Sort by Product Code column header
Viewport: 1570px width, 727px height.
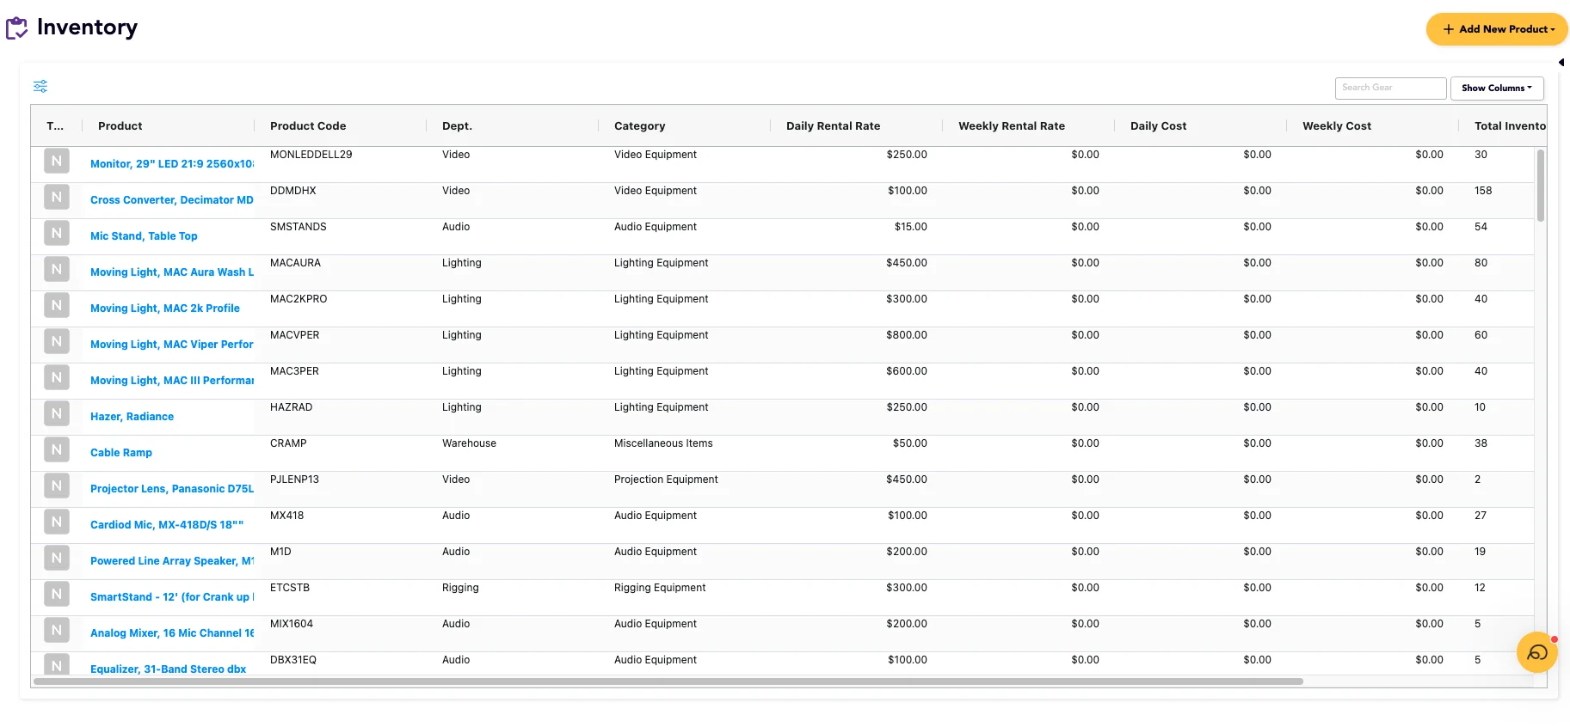[308, 125]
